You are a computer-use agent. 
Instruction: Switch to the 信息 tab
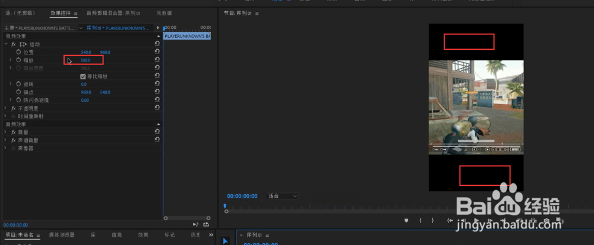coord(116,235)
